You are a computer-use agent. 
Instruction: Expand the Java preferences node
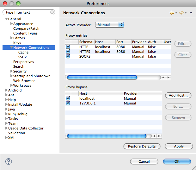tap(7, 109)
